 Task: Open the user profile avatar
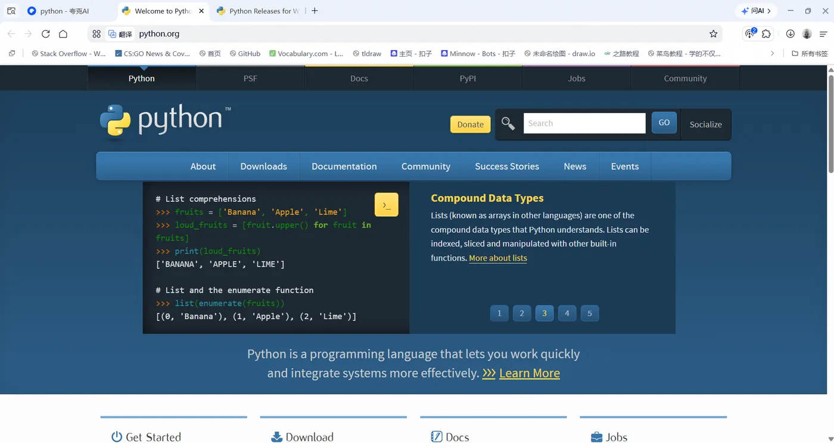click(x=807, y=34)
